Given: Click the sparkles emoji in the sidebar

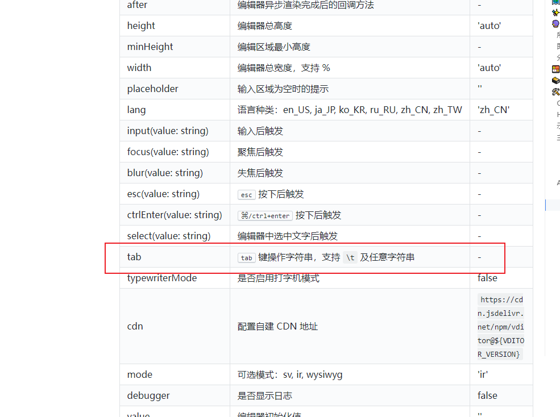Looking at the screenshot, I should tap(555, 12).
